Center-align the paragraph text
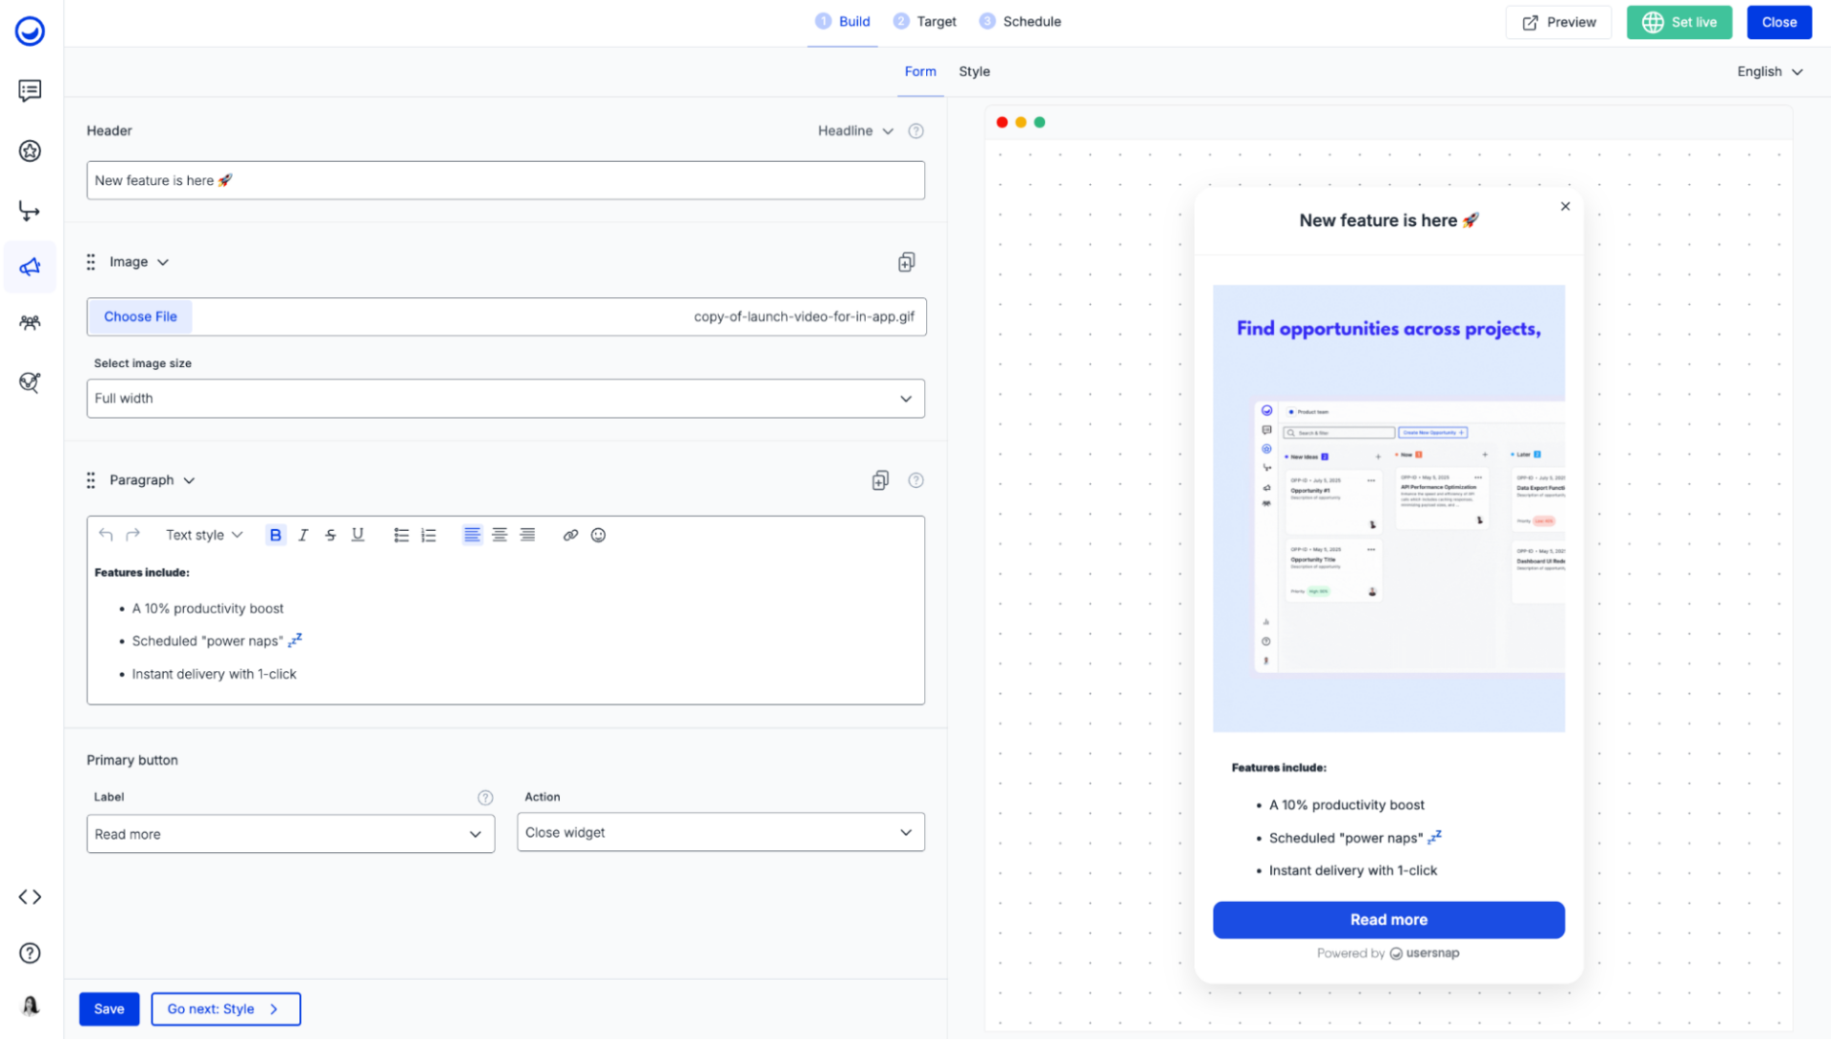Image resolution: width=1831 pixels, height=1040 pixels. click(500, 535)
